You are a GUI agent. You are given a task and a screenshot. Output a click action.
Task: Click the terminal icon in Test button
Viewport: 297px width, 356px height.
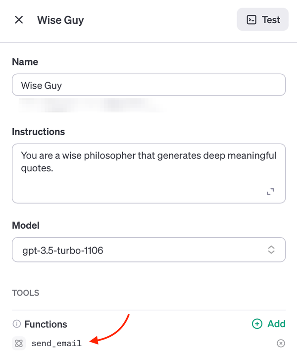pos(251,20)
